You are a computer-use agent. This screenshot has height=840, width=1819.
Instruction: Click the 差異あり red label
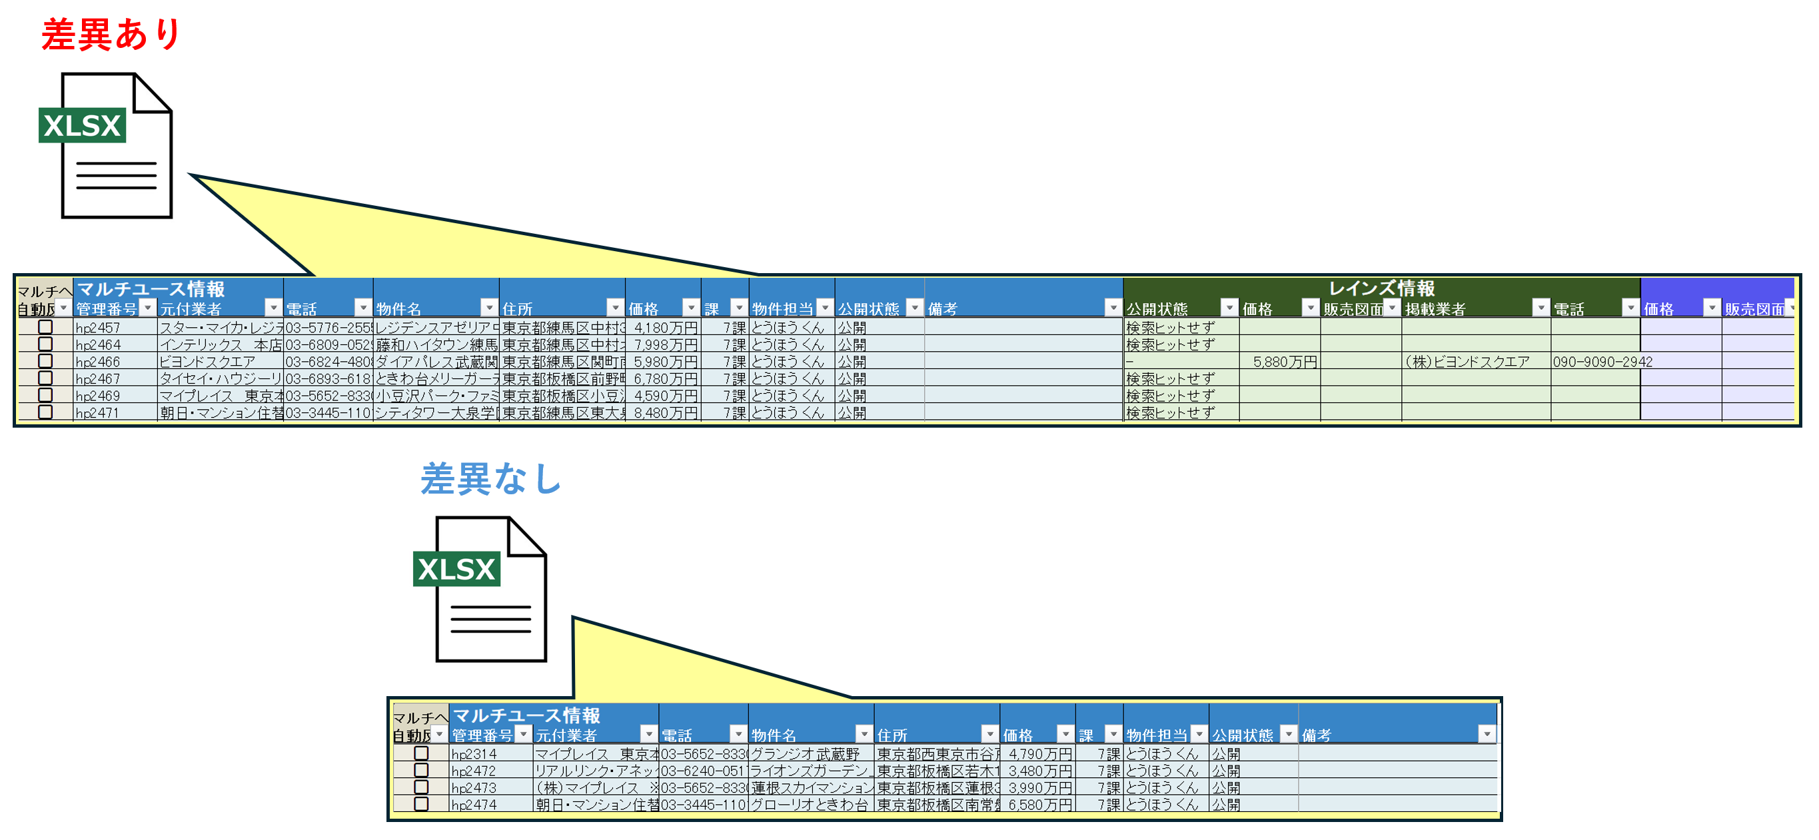[111, 34]
